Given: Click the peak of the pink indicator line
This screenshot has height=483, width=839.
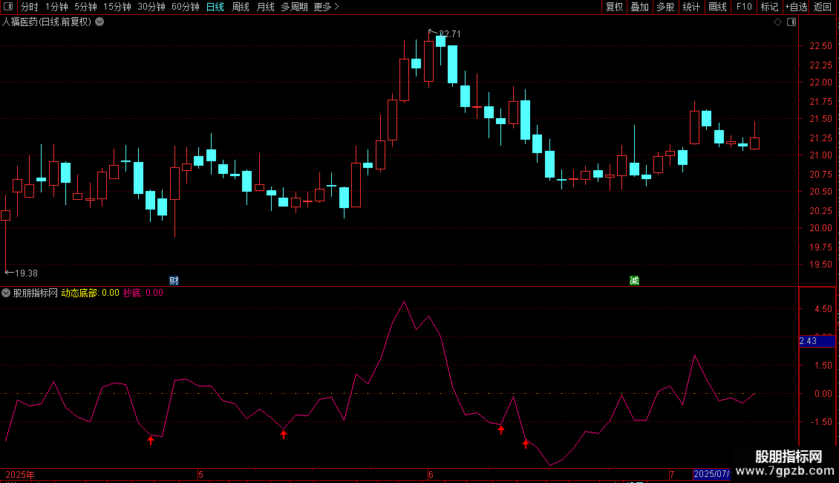Looking at the screenshot, I should [x=404, y=302].
